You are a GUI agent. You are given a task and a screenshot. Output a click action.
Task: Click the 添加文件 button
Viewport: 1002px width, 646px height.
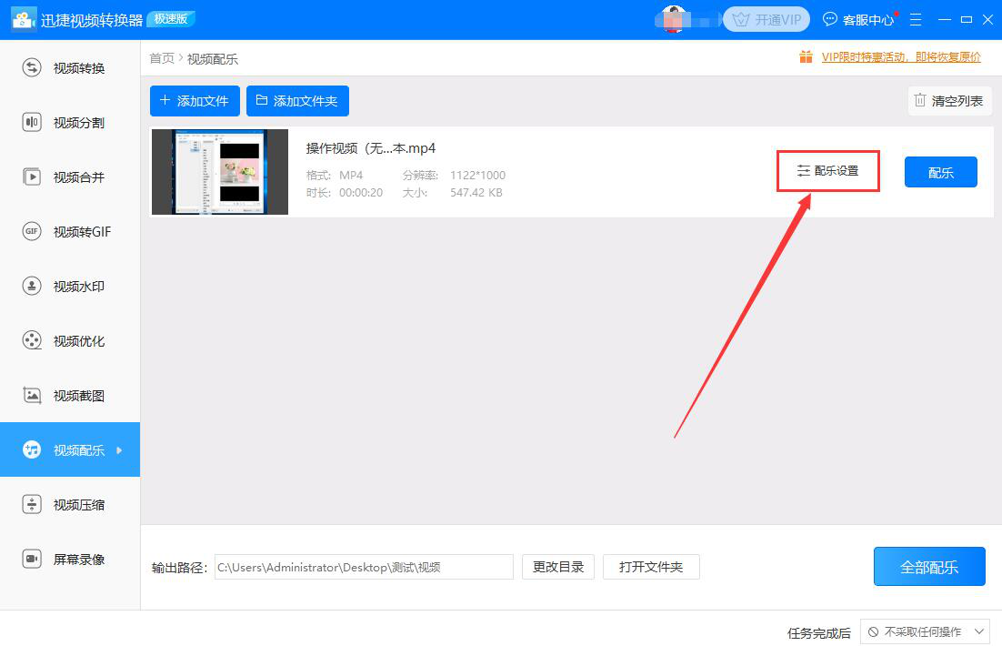(195, 101)
